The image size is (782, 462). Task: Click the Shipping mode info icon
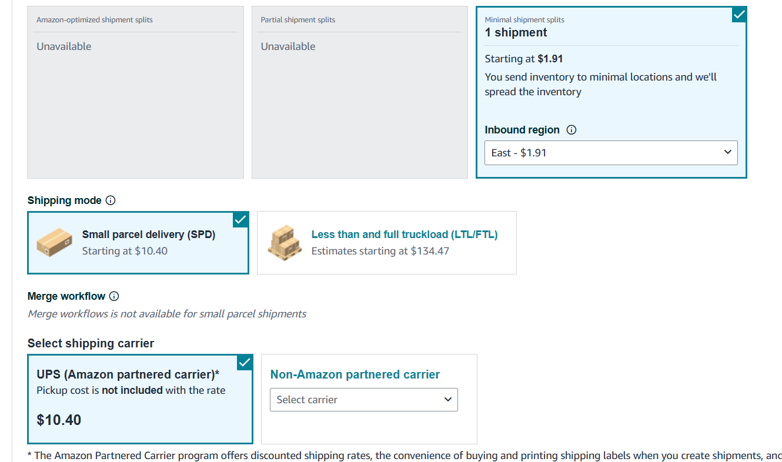[111, 200]
